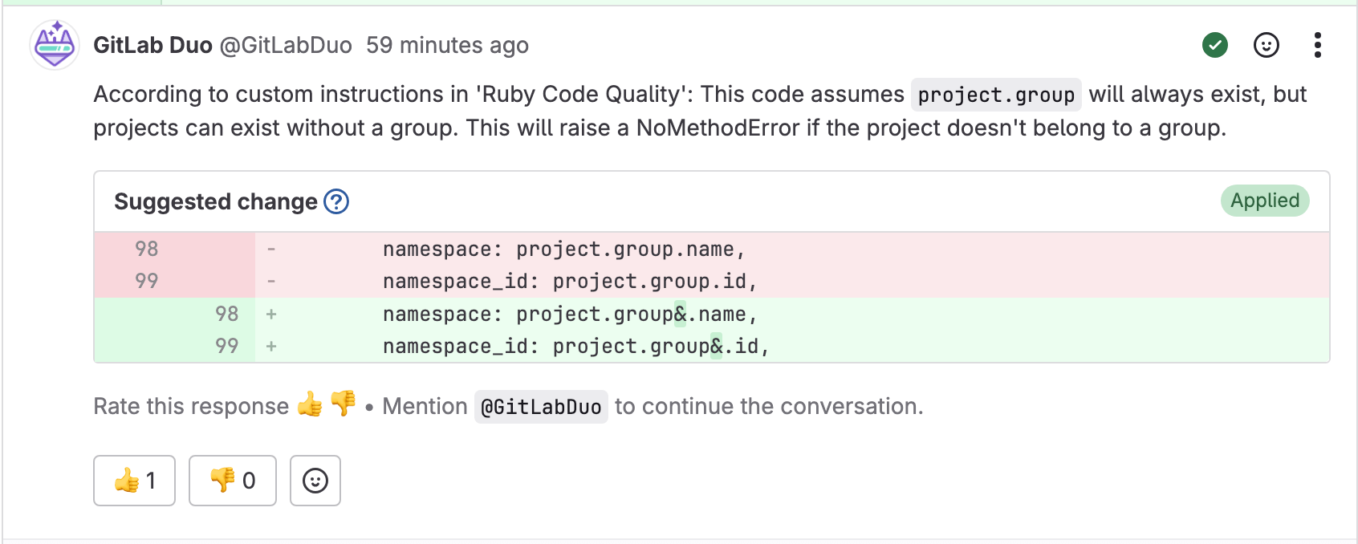Click the @GitLabDuo mention in the footer

540,407
